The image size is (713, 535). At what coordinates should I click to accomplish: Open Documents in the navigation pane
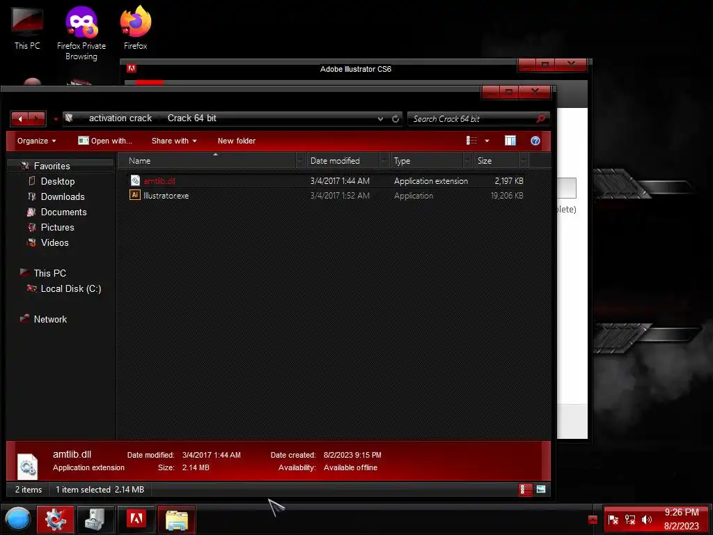(x=63, y=212)
